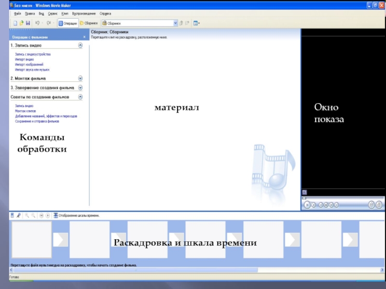Click the Views icon at the toolbar's right end
This screenshot has height=289, width=386.
pyautogui.click(x=196, y=23)
